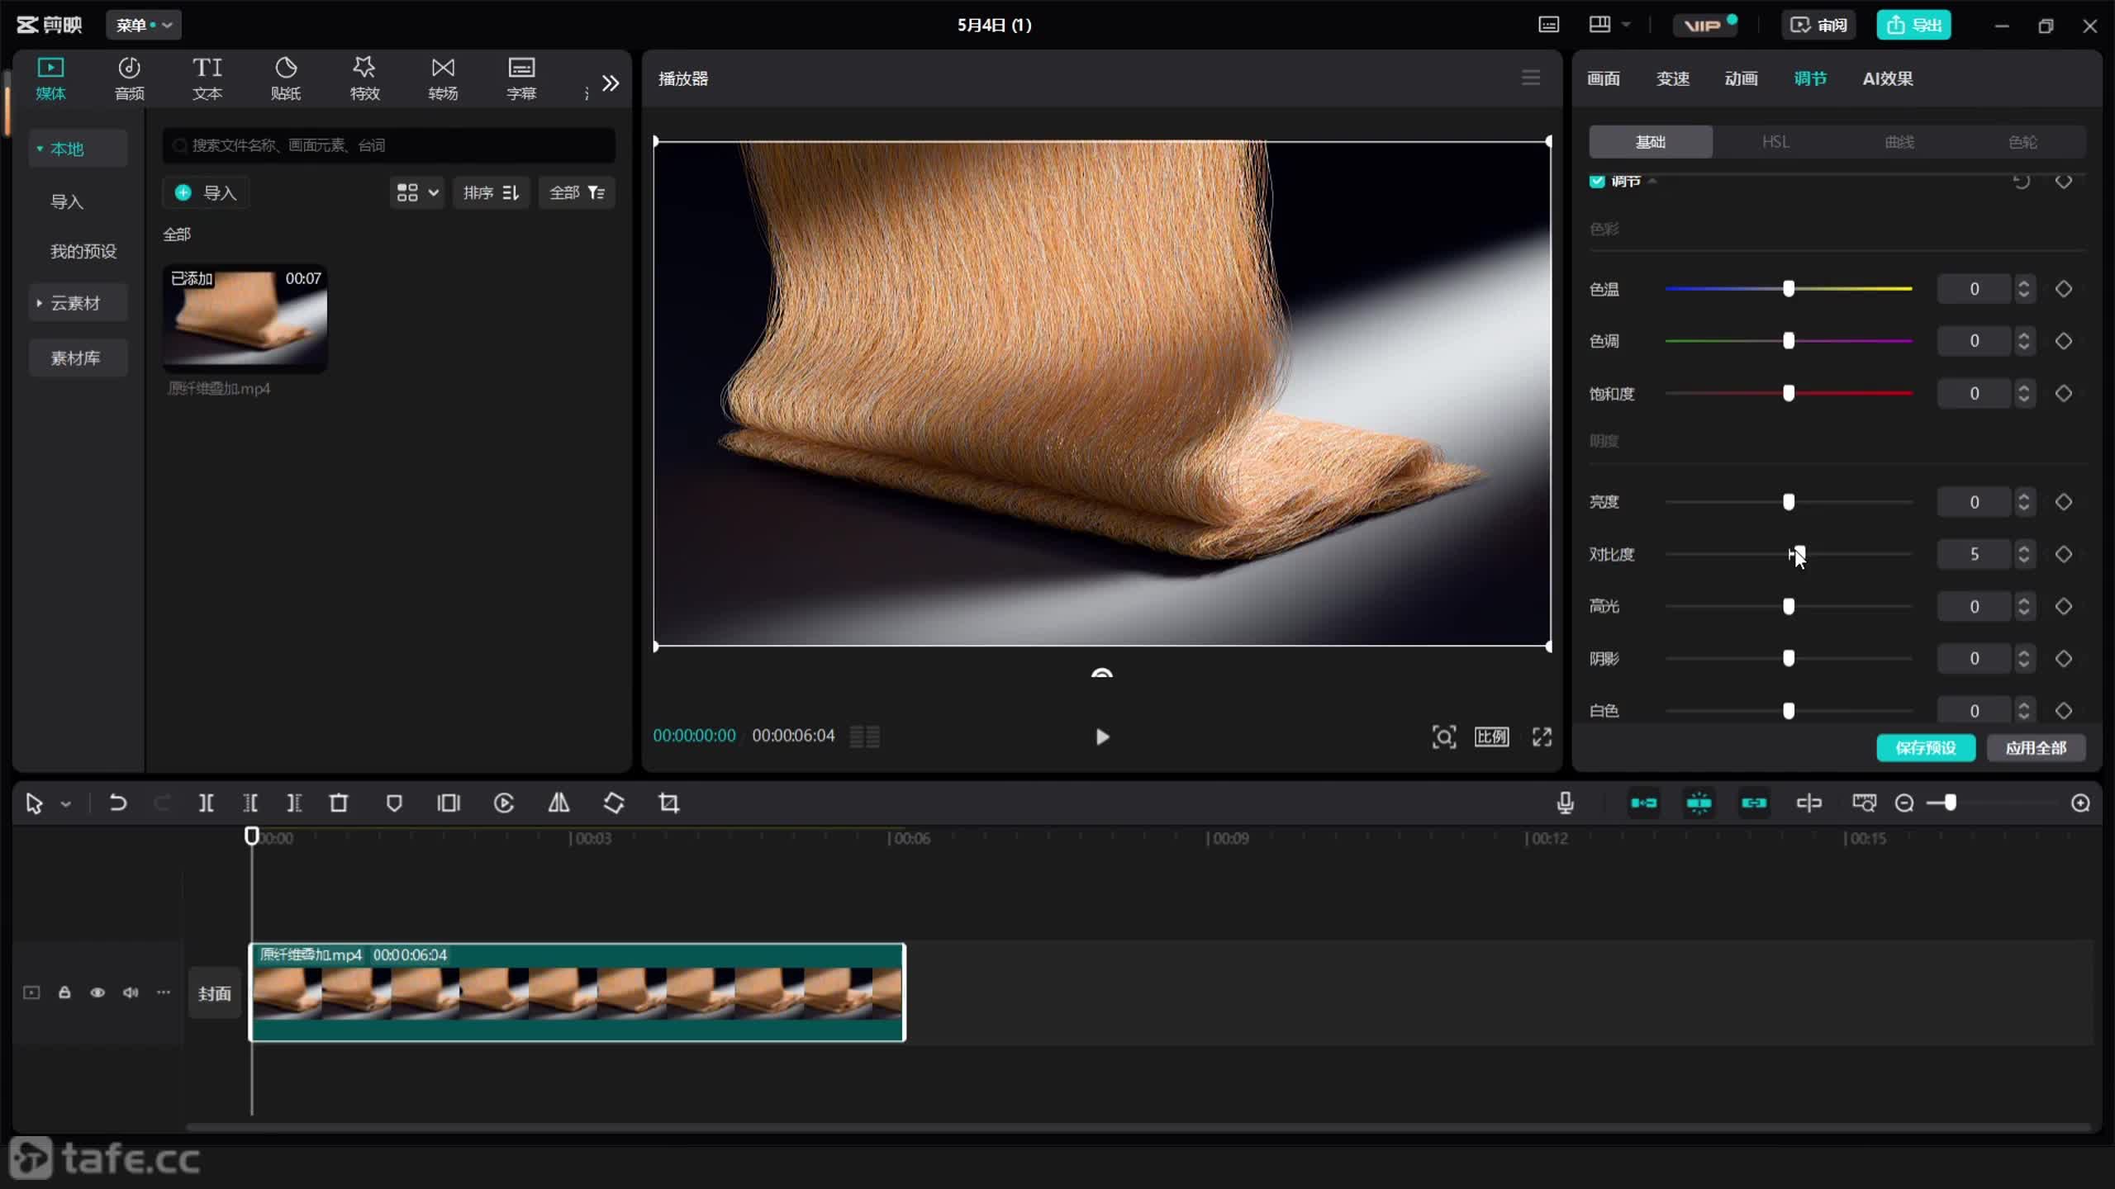Click the reverse playback icon

[x=504, y=803]
